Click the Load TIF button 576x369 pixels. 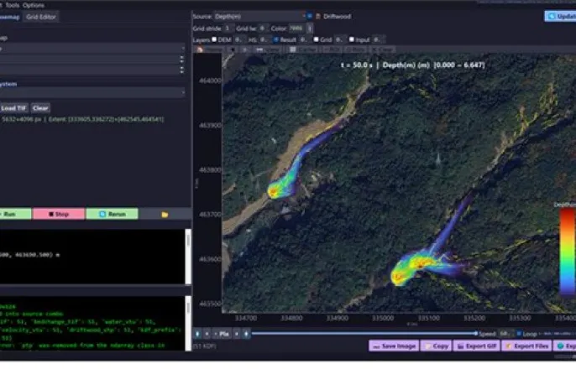click(13, 108)
